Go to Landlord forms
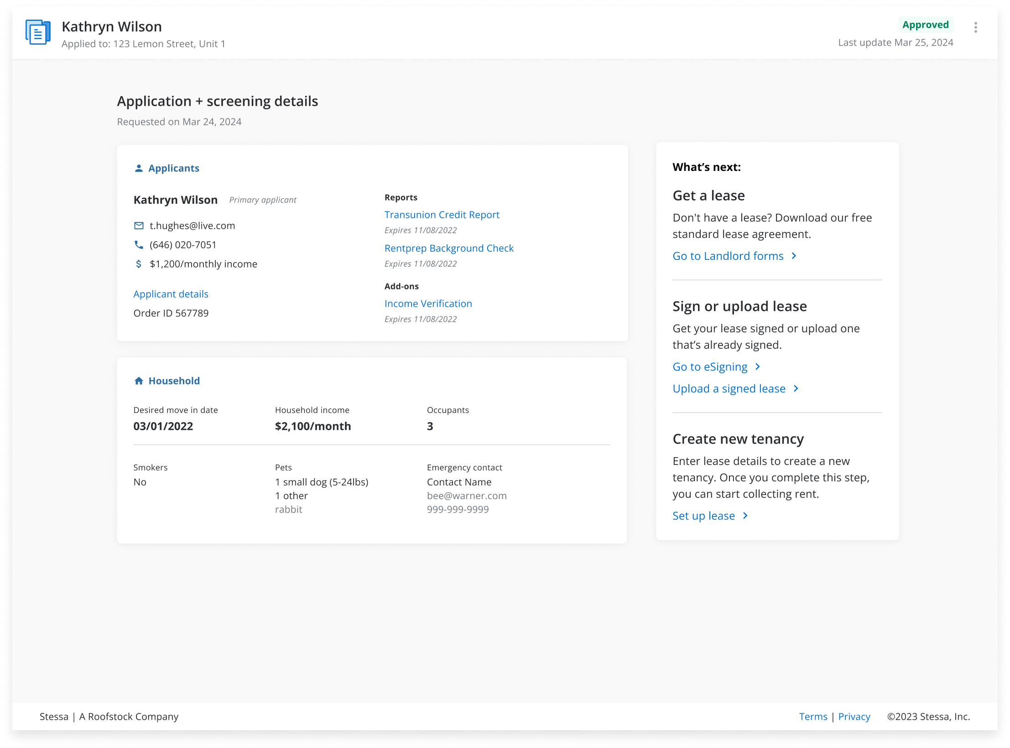The width and height of the screenshot is (1010, 748). pos(728,256)
